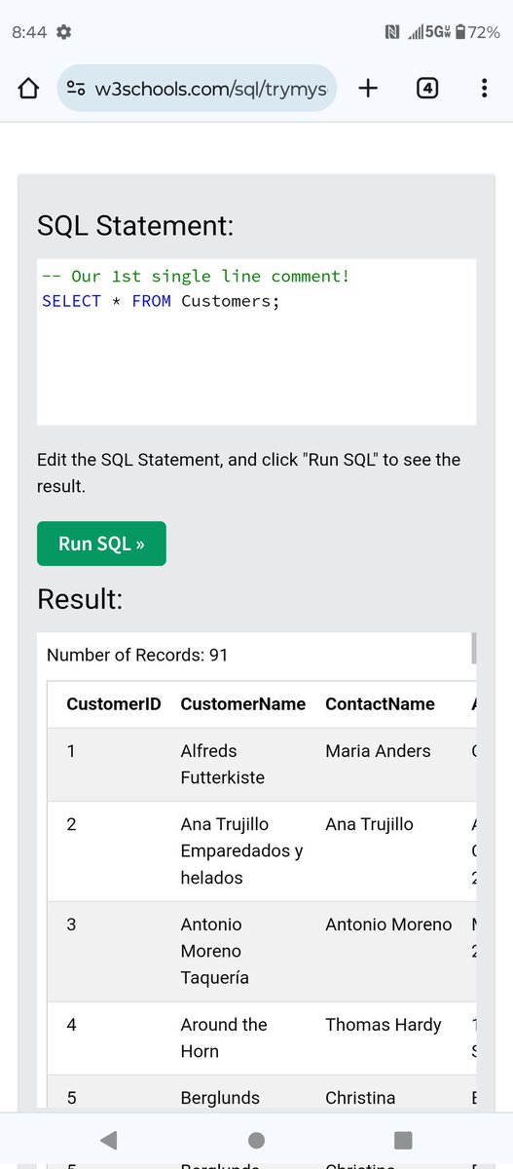Select the Ana Trujillo contact name cell
The height and width of the screenshot is (1169, 513).
(x=369, y=824)
